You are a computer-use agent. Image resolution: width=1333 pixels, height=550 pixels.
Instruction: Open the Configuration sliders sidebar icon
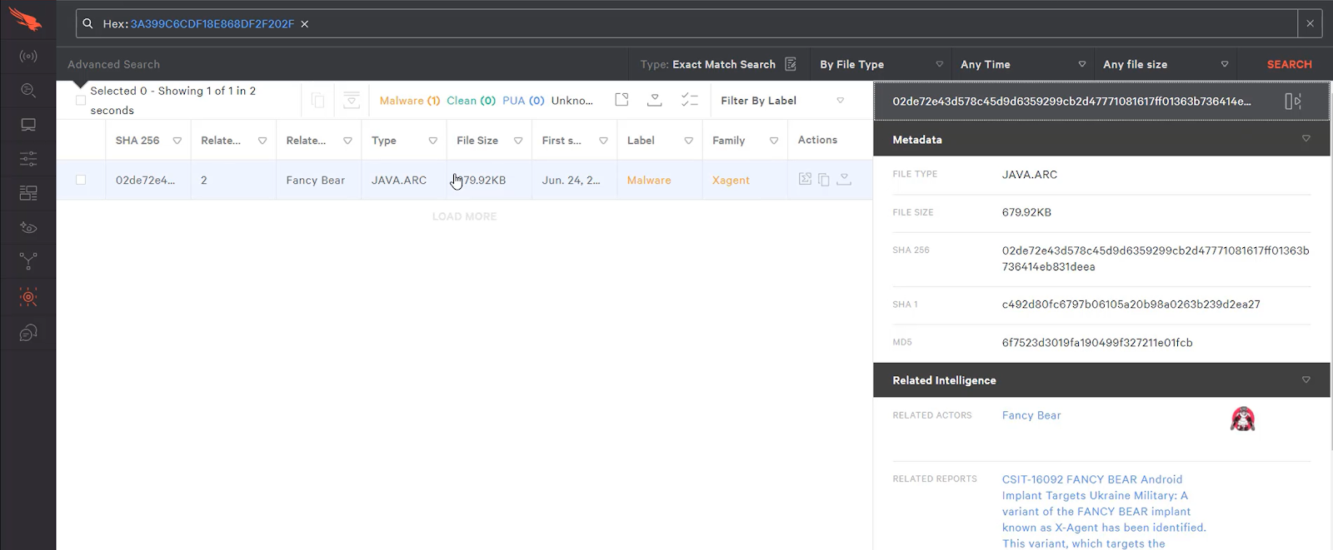pyautogui.click(x=28, y=159)
